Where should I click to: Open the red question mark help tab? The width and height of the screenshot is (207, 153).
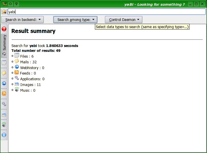coord(4,29)
